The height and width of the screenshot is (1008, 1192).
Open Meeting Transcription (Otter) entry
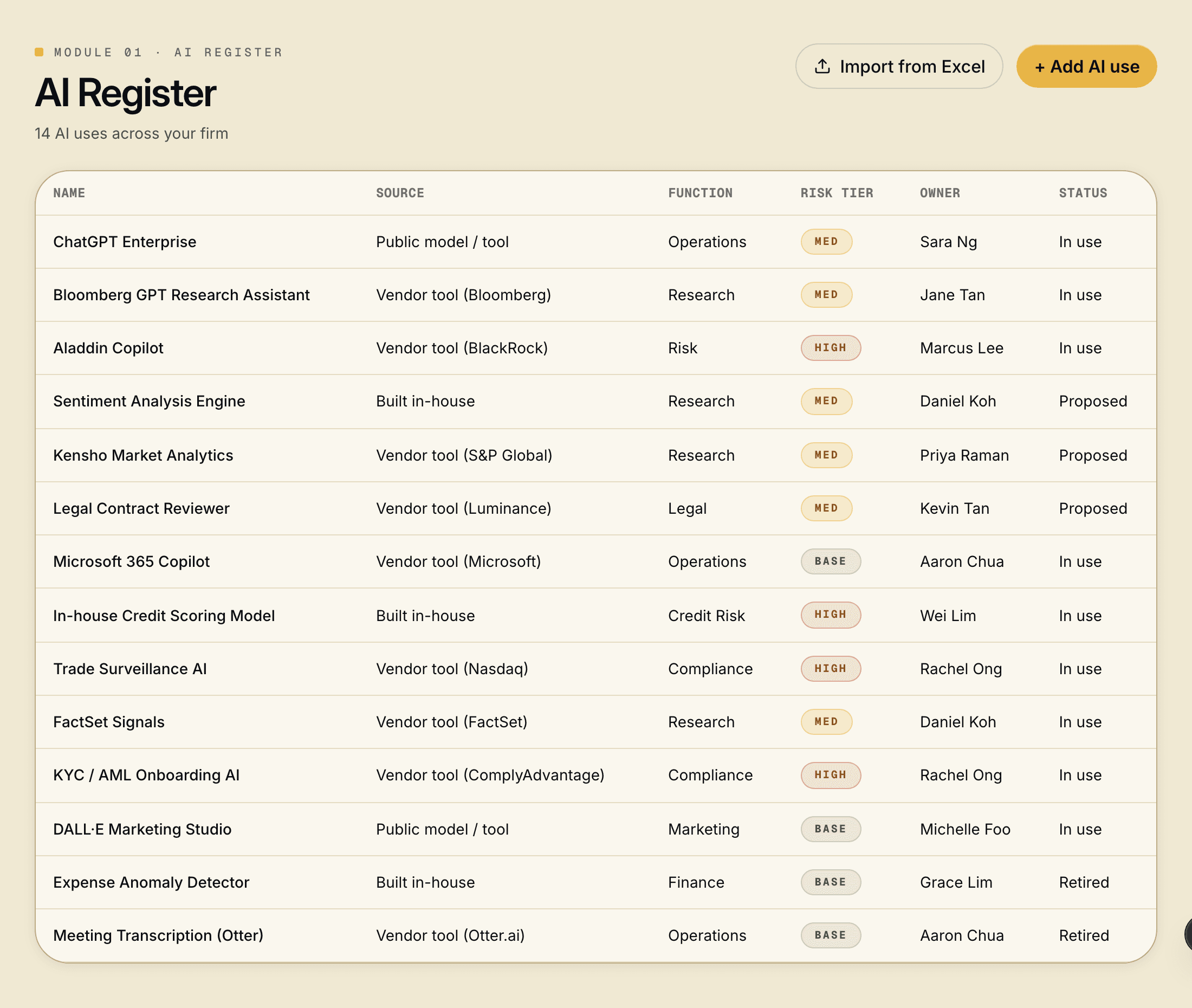coord(595,935)
